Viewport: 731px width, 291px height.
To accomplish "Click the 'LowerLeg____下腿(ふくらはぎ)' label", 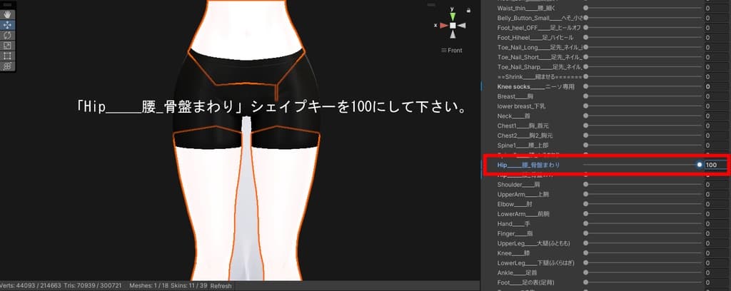I will click(x=535, y=262).
